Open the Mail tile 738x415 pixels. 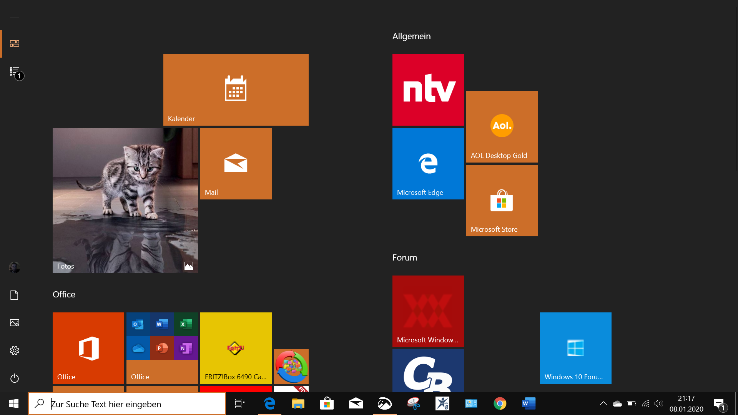tap(236, 163)
